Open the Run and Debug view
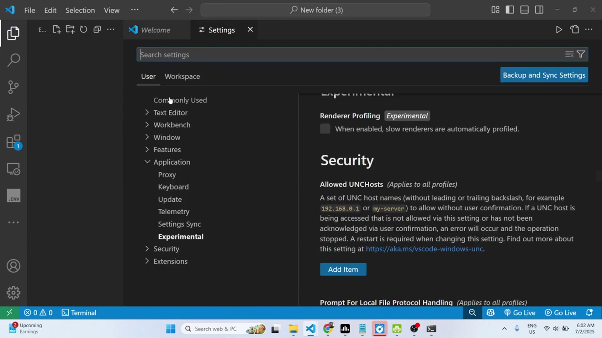Viewport: 602px width, 338px height. 13,114
